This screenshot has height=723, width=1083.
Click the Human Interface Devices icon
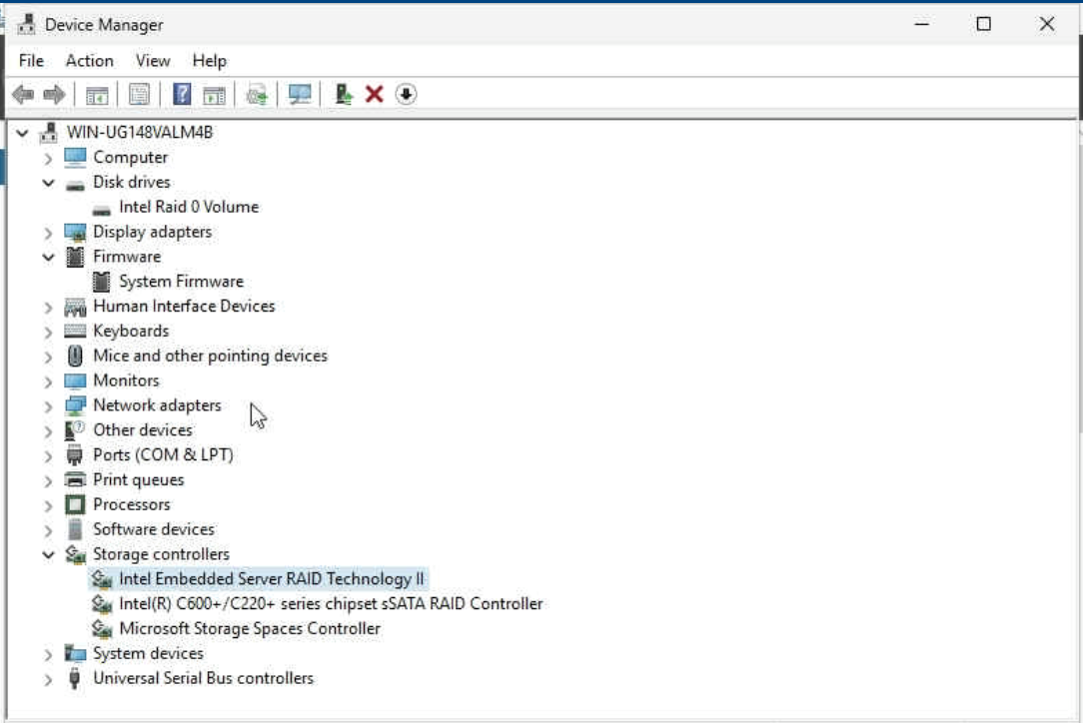(75, 307)
